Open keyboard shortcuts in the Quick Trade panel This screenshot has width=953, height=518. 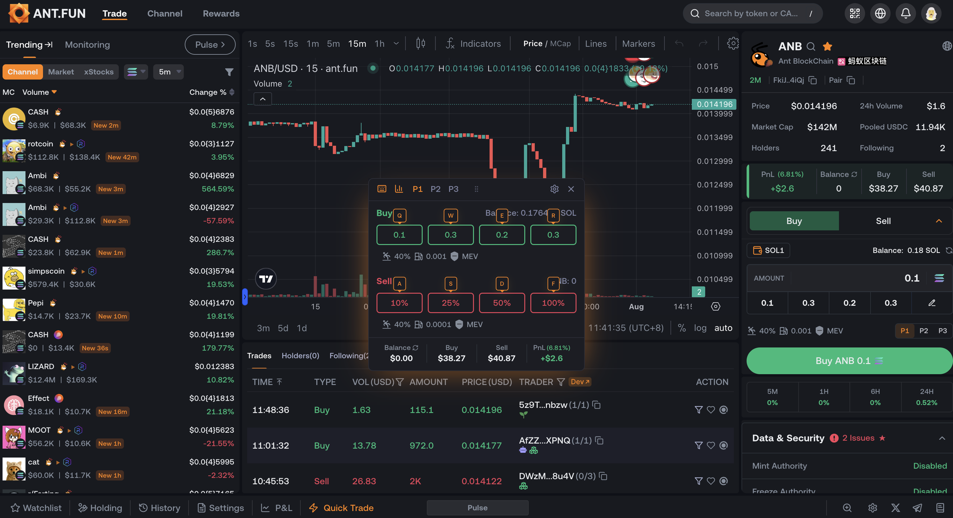click(x=382, y=189)
